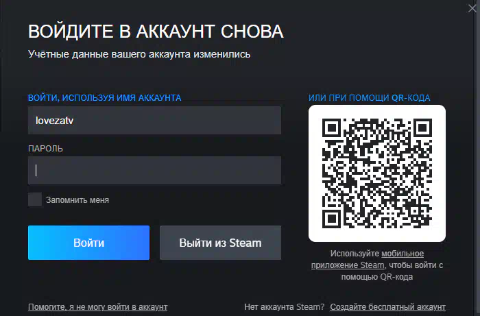Image resolution: width=480 pixels, height=316 pixels.
Task: Click the Запомнить меня label text
Action: (77, 200)
